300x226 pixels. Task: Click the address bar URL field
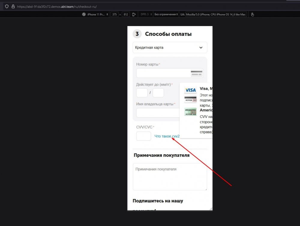[x=90, y=6]
